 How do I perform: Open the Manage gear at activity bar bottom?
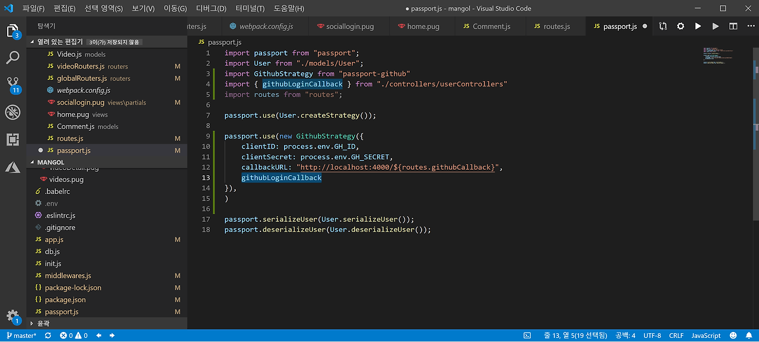(12, 317)
